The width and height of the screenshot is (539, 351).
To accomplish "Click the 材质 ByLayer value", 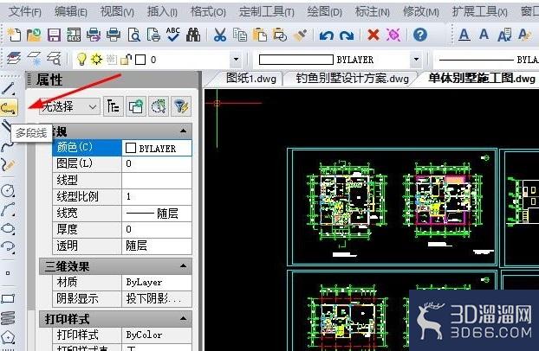I will click(157, 283).
